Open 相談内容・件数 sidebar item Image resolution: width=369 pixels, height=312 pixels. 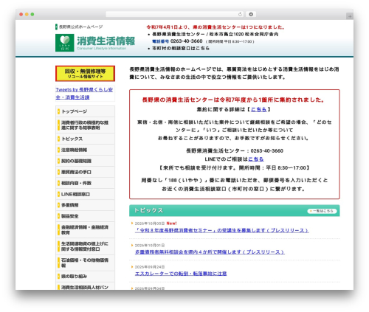pos(85,183)
